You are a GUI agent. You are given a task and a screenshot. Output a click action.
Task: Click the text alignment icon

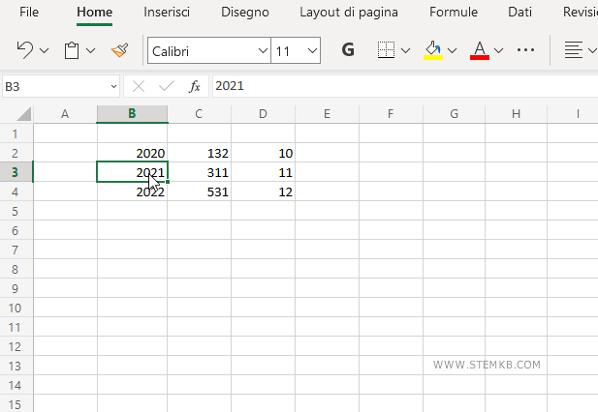[x=574, y=50]
